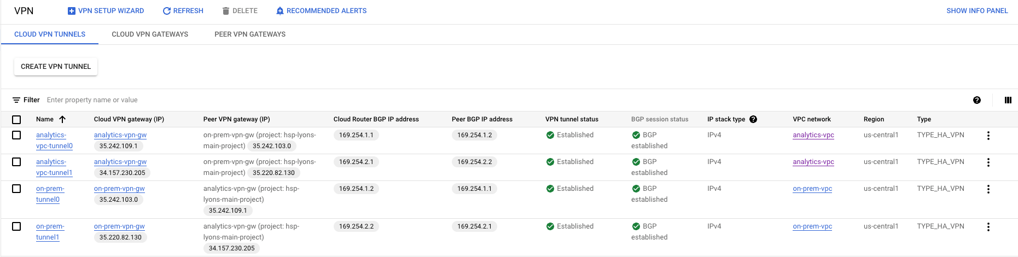
Task: Switch to the Cloud VPN Gateways tab
Action: (x=150, y=34)
